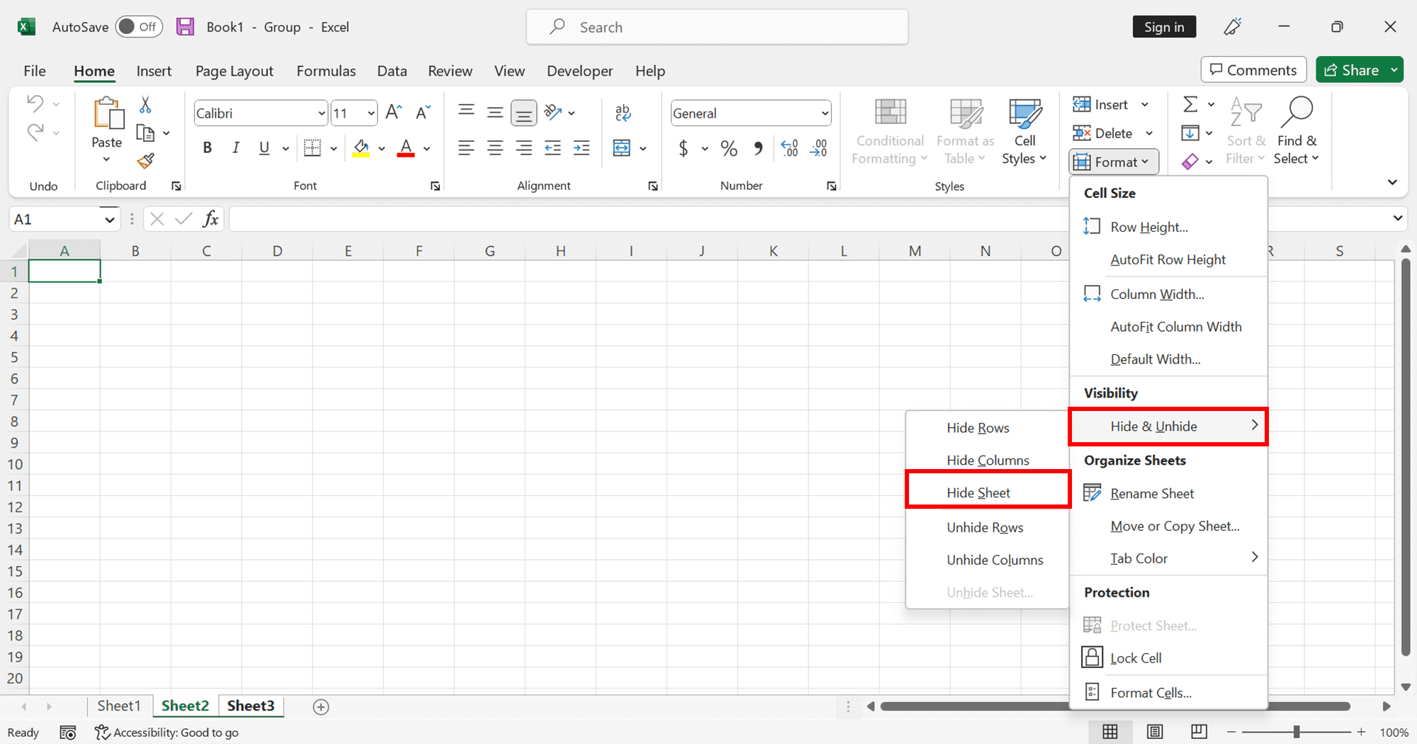Toggle Wrap Text button
Image resolution: width=1417 pixels, height=744 pixels.
click(x=623, y=112)
